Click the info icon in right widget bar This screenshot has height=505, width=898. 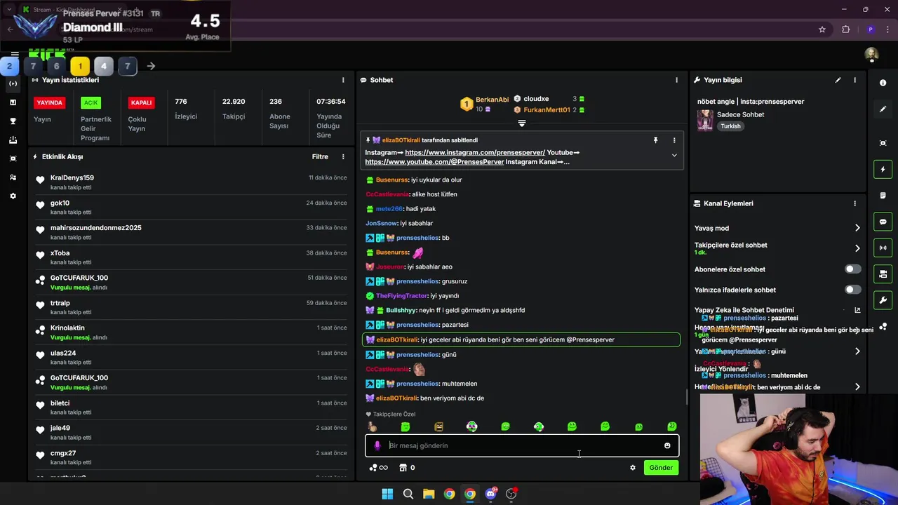pos(883,83)
